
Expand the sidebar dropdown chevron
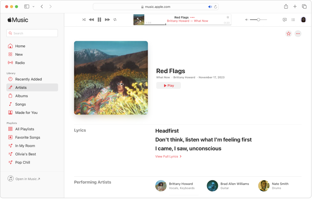click(33, 7)
